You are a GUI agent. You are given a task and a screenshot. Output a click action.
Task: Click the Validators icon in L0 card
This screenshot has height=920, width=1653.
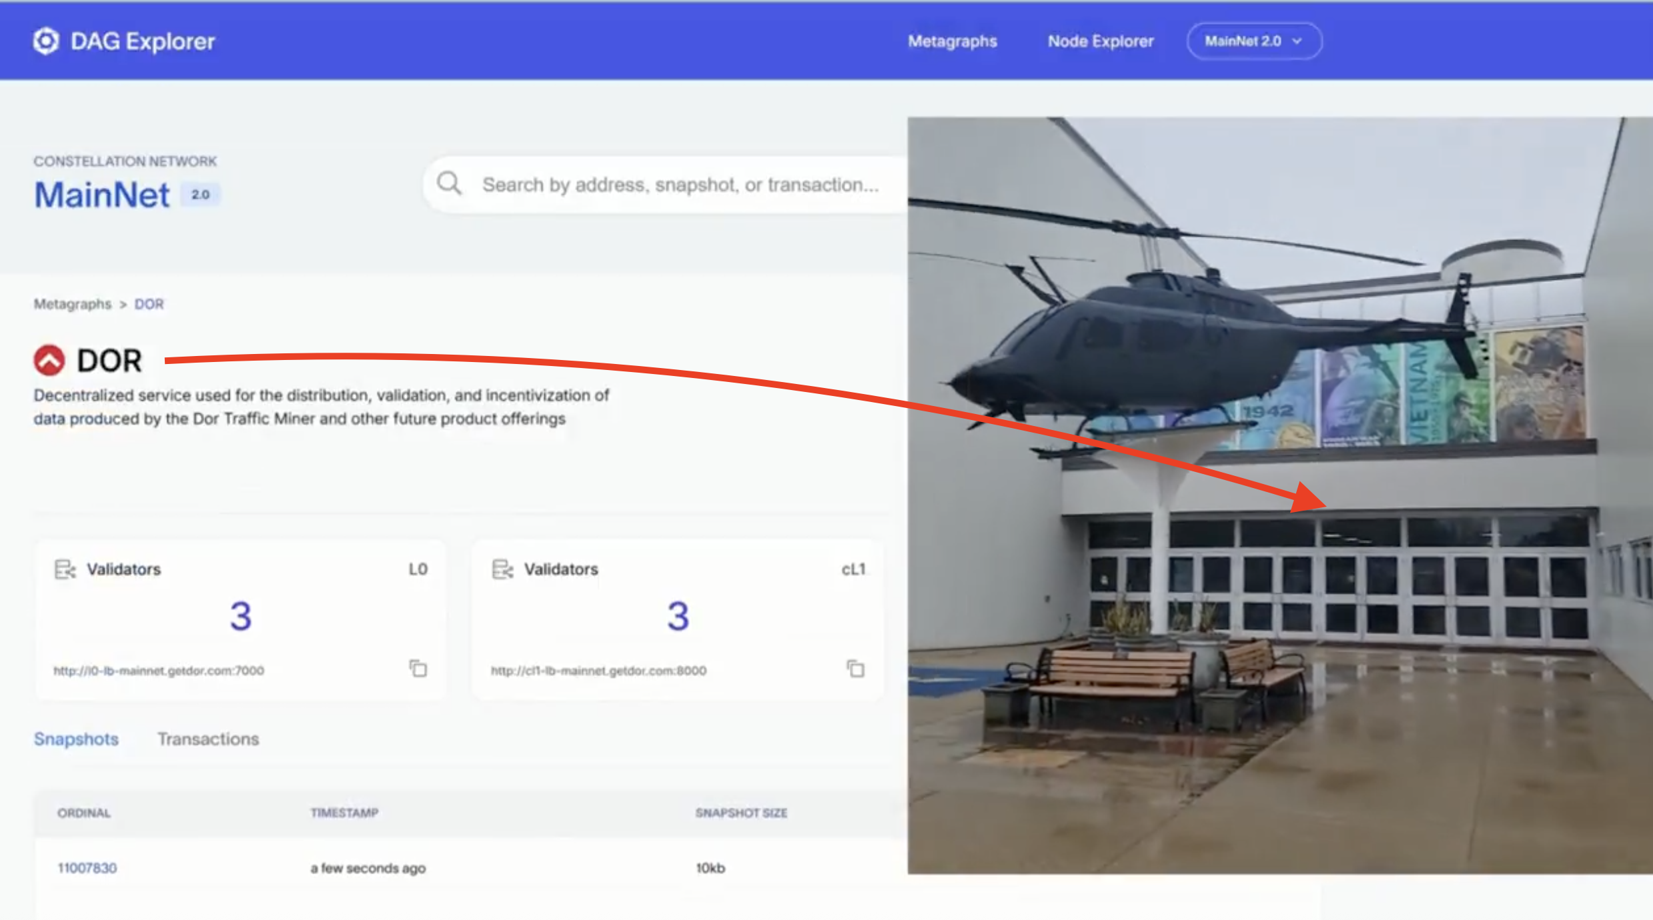pos(65,569)
